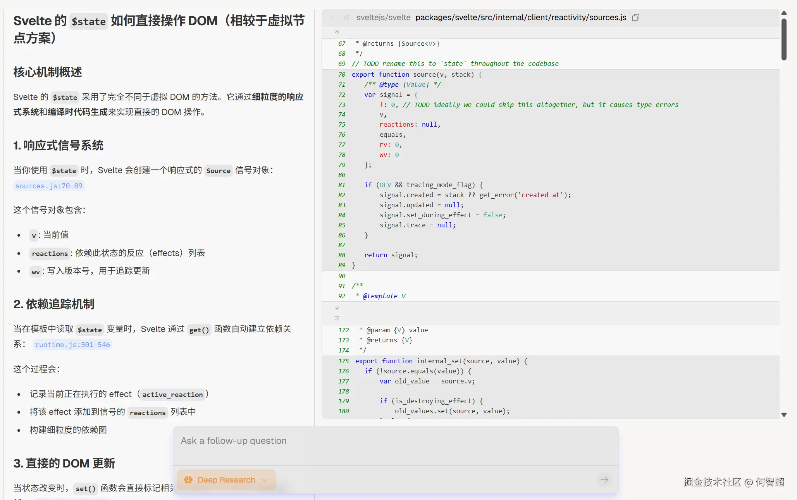Image resolution: width=797 pixels, height=500 pixels.
Task: Copy the sources.js file path
Action: (636, 17)
